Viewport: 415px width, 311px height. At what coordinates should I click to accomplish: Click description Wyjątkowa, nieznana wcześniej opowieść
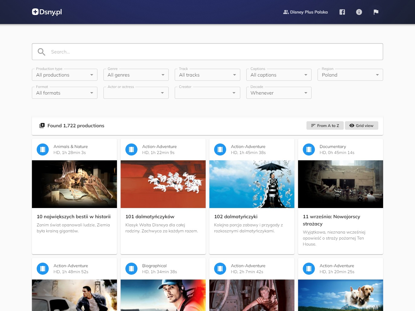coord(334,238)
